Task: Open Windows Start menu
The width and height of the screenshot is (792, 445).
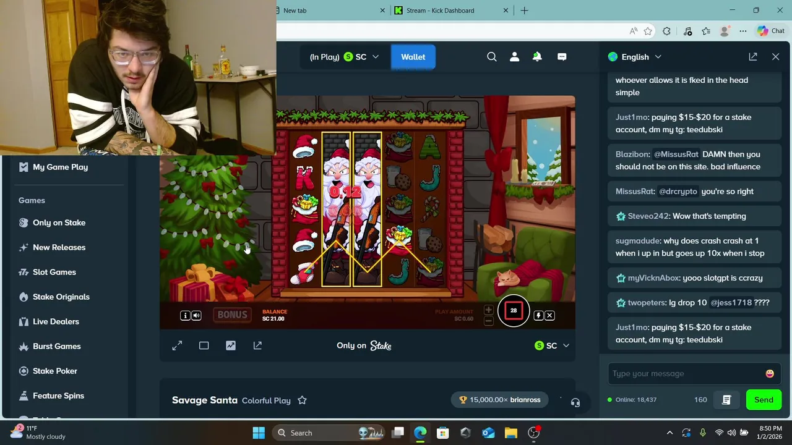Action: (259, 433)
